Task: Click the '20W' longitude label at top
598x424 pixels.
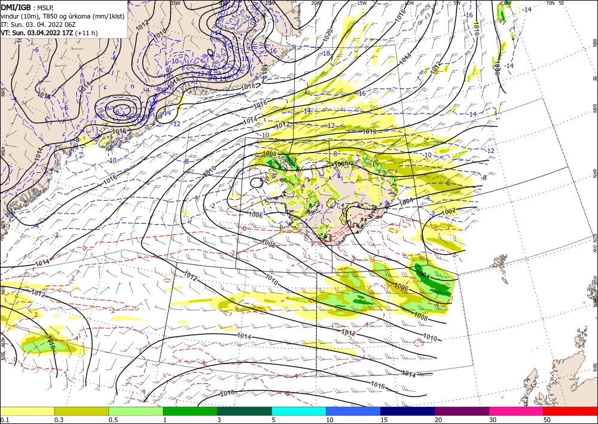Action: [316, 3]
